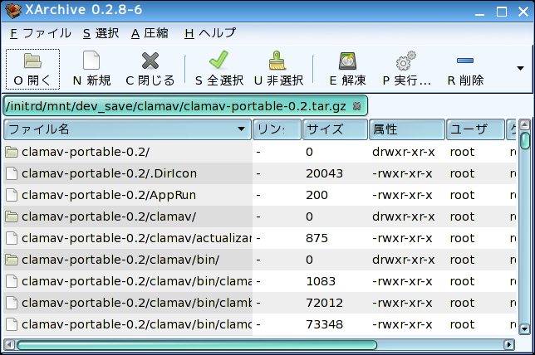Close the clamav-portable-0.2.tar.gz archive tab
The width and height of the screenshot is (535, 355).
(357, 106)
